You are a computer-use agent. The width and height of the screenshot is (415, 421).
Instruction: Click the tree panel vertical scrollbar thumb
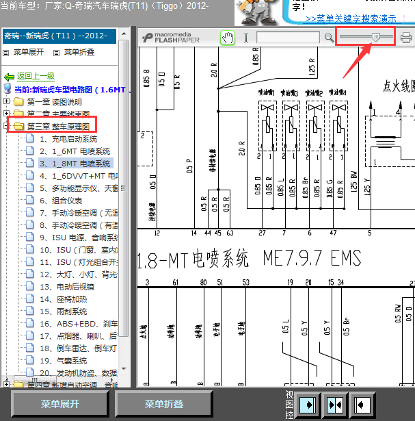tap(124, 188)
